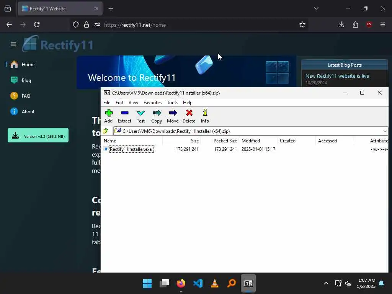Open About in the Rectify11 sidebar
The width and height of the screenshot is (392, 294).
(28, 112)
